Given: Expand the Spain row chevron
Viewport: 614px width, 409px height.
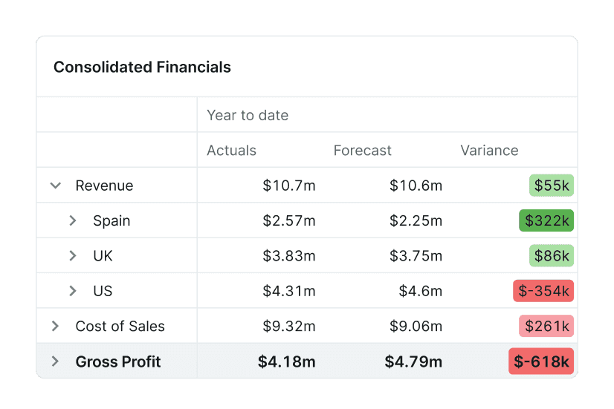Looking at the screenshot, I should click(x=73, y=220).
